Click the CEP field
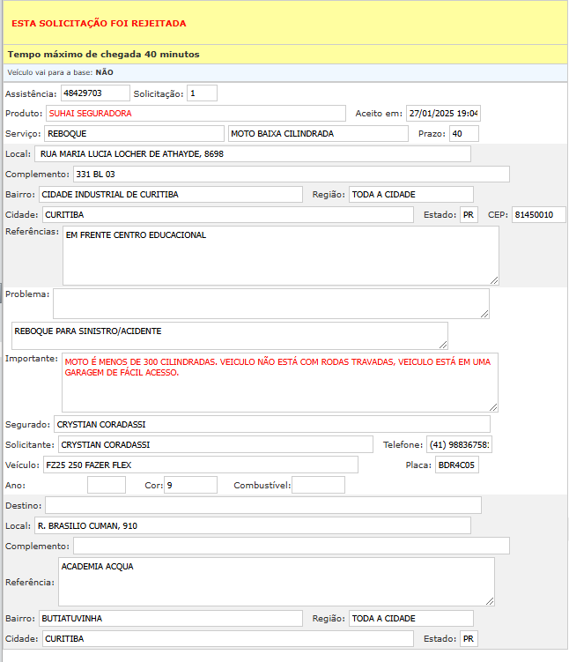Screen dimensions: 569x662 coord(538,214)
